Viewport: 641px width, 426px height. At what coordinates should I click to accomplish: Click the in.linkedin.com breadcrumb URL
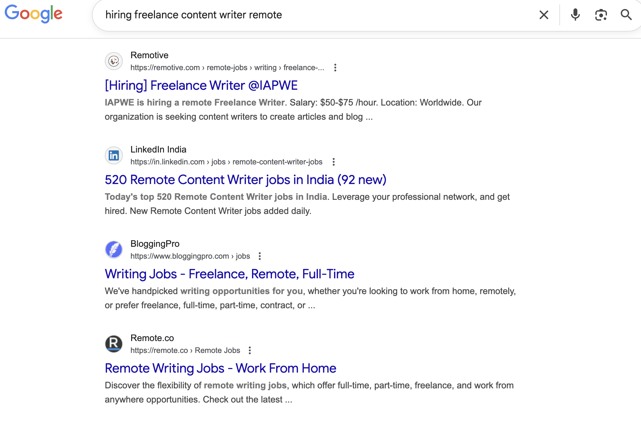(x=226, y=162)
